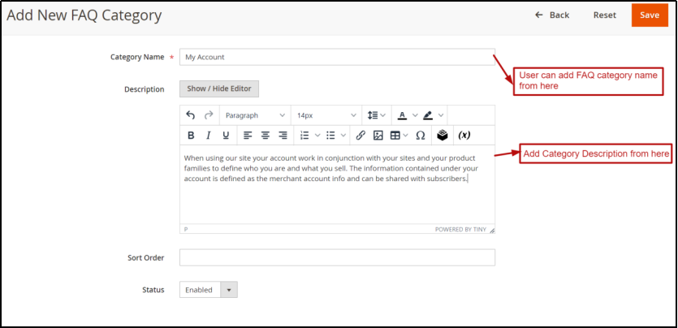
Task: Apply the text color
Action: click(x=402, y=115)
